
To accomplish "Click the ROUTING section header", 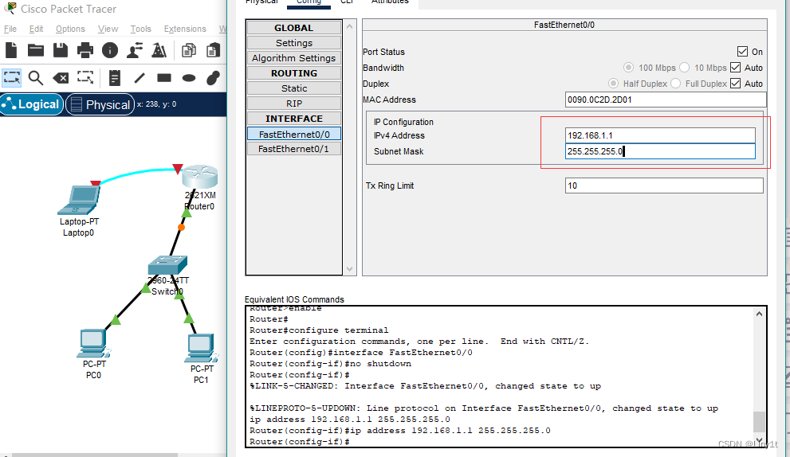I will point(294,73).
